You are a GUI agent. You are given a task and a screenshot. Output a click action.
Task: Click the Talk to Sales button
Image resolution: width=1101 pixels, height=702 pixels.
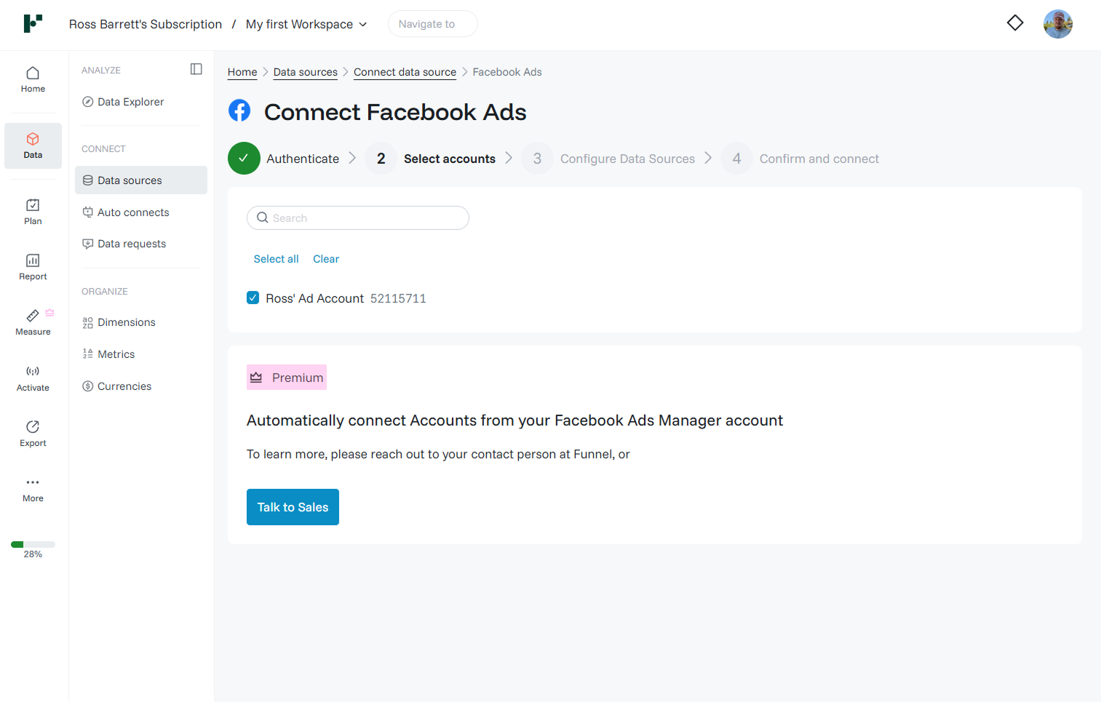point(293,507)
